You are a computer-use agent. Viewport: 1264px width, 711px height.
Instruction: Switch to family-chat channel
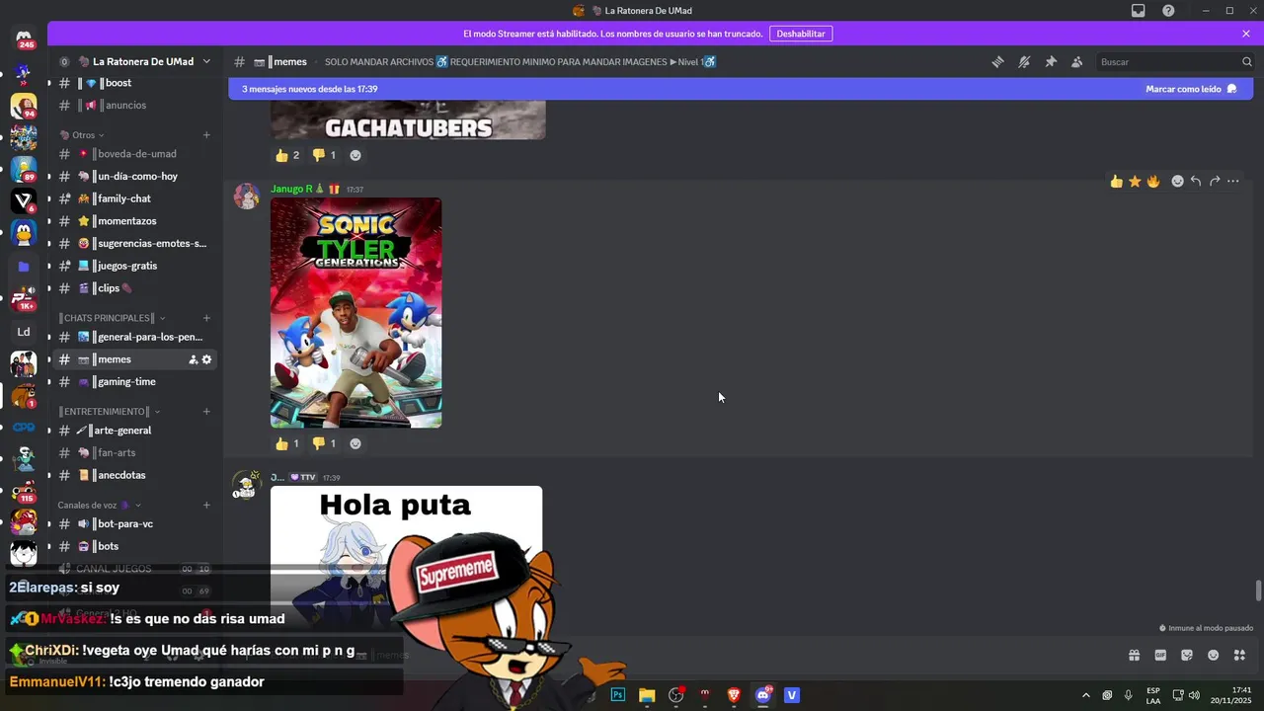[x=135, y=198]
